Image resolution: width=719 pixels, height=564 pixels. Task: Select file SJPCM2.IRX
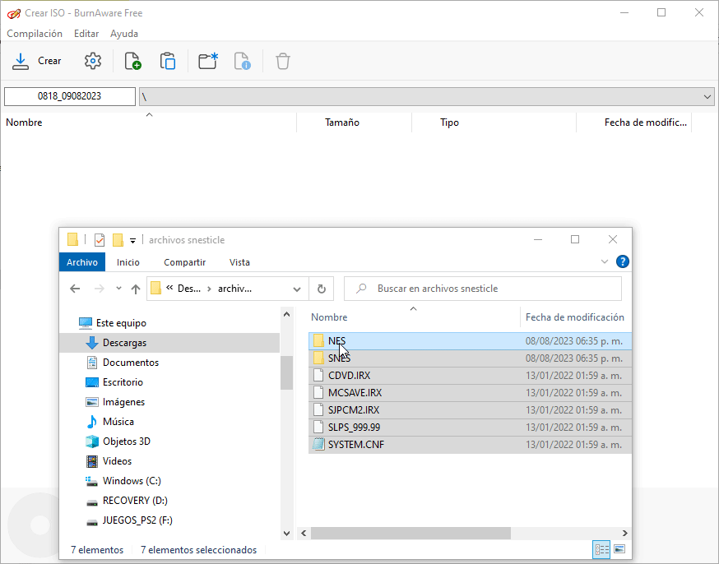[470, 410]
